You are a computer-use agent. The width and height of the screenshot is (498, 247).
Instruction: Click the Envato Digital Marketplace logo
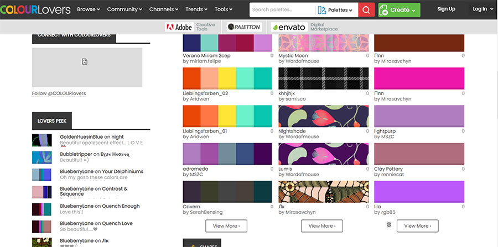coord(304,27)
